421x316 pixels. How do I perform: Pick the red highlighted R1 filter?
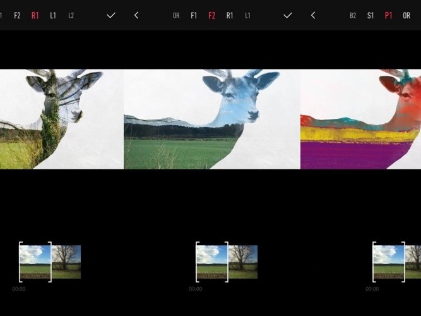click(x=35, y=15)
